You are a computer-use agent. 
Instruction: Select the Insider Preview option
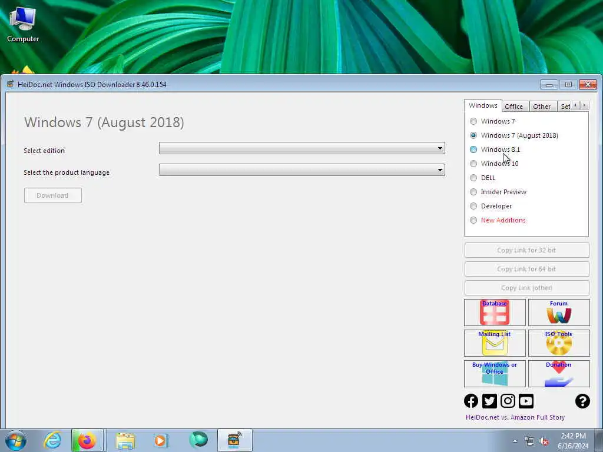pyautogui.click(x=473, y=192)
